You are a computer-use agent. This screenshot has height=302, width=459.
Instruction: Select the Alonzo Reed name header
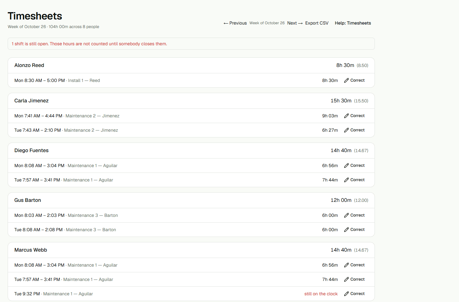29,65
